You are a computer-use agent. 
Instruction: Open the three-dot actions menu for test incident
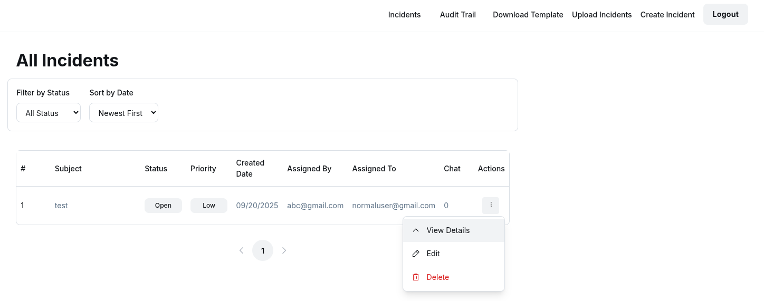[x=491, y=205]
